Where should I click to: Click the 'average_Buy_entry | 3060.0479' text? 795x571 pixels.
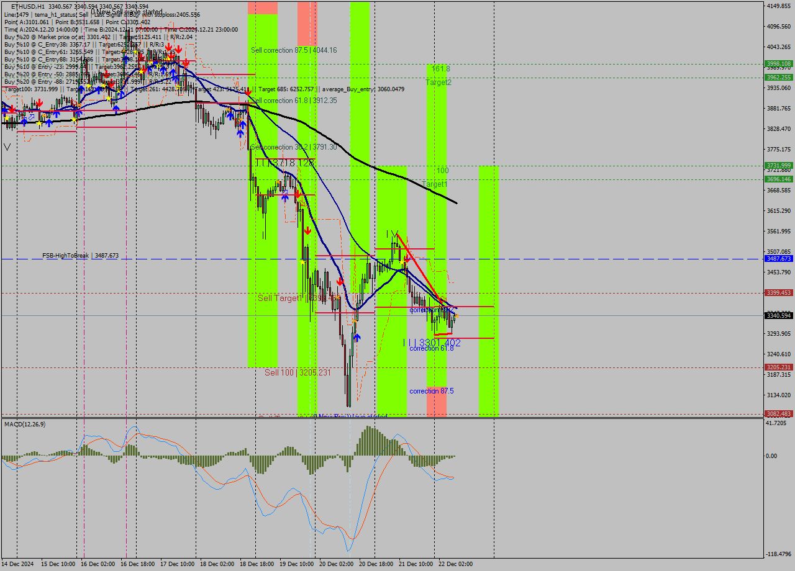tap(363, 89)
